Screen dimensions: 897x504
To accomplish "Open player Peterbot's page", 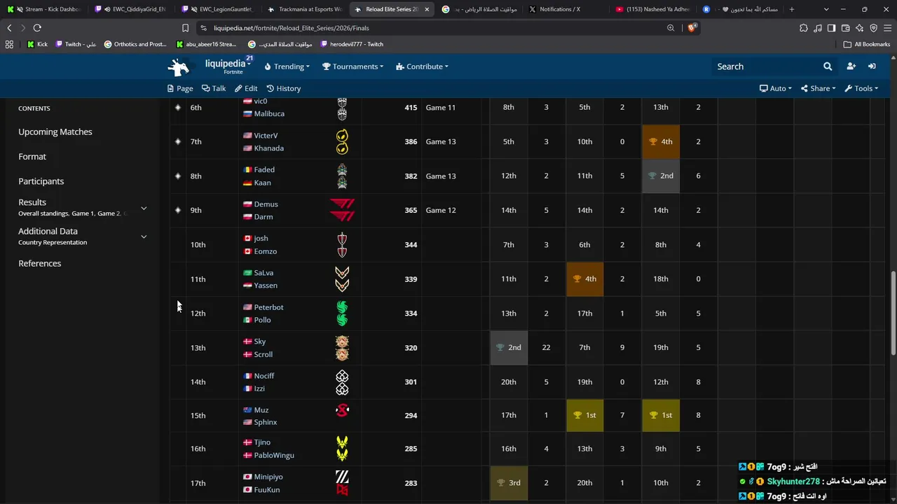I will (268, 307).
